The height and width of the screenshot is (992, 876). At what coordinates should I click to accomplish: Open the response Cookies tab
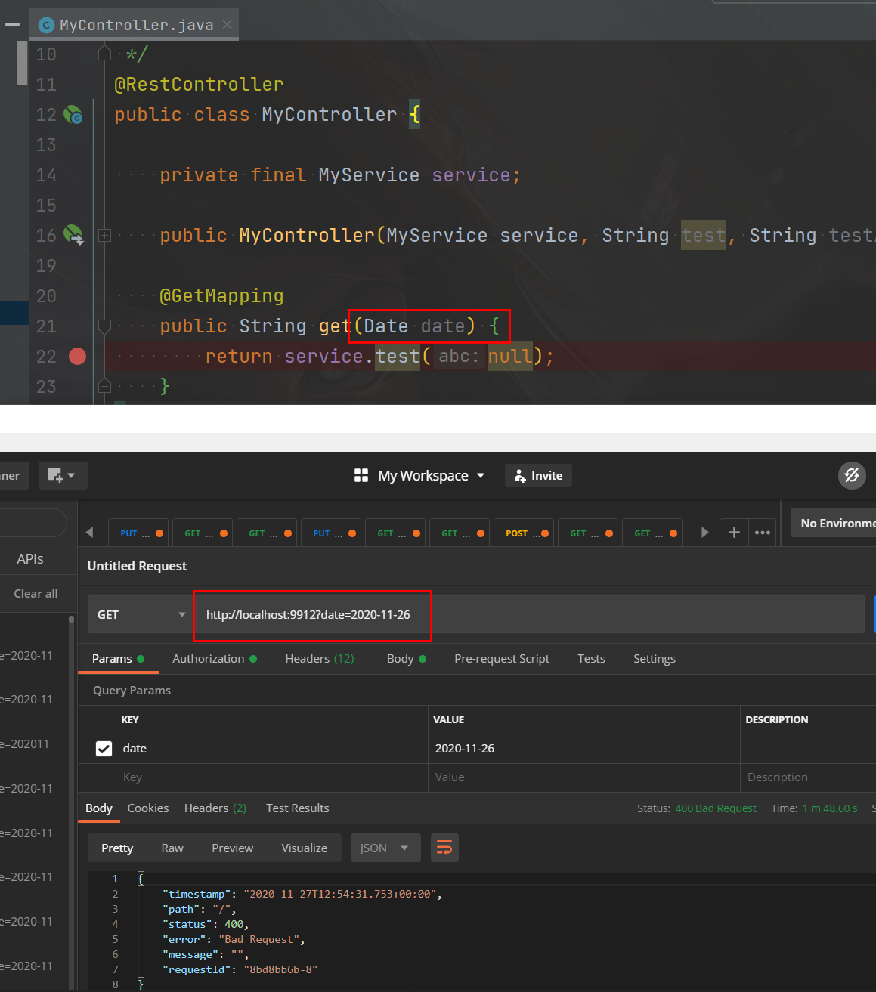(148, 808)
